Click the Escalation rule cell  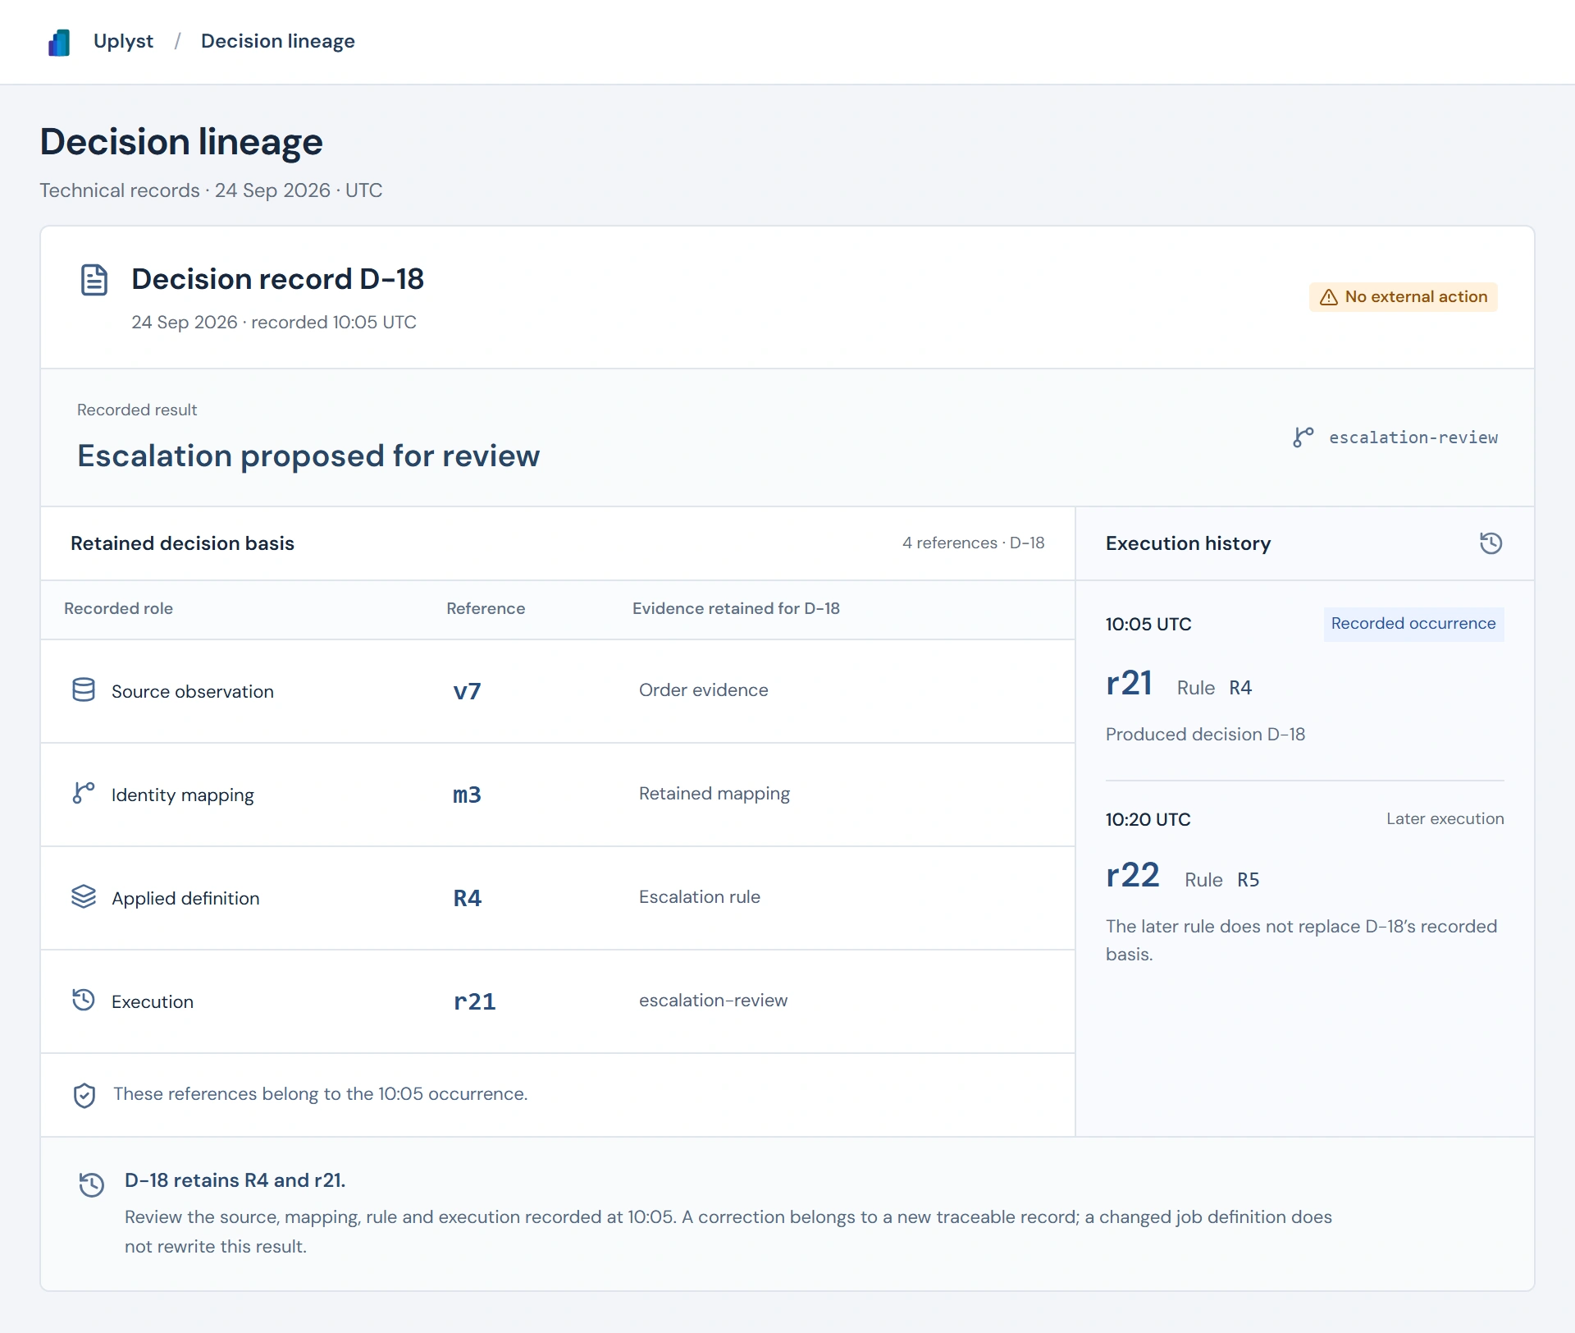[x=700, y=897]
